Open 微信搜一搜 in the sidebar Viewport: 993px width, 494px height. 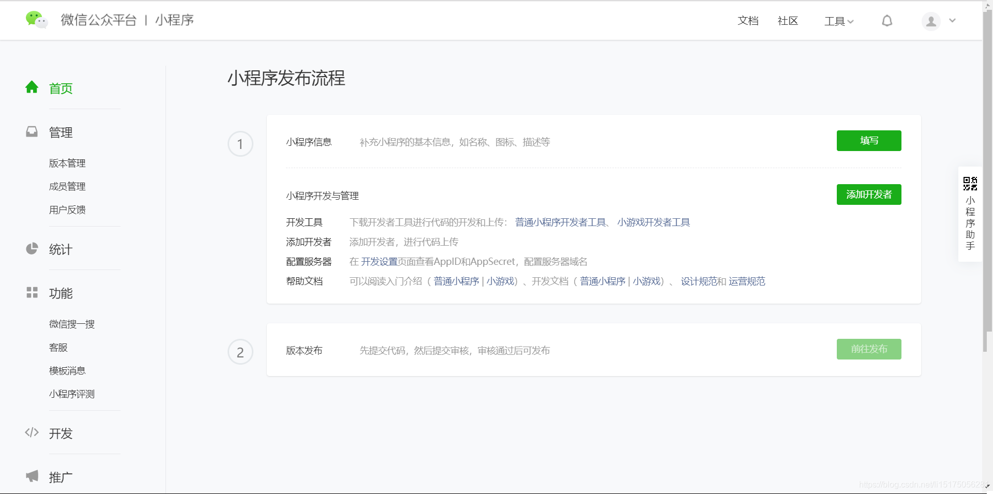[72, 324]
